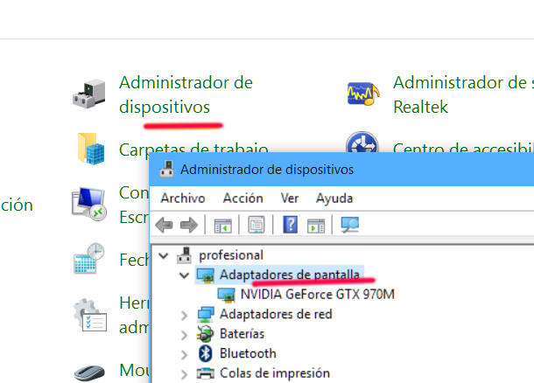
Task: Click the Properties toolbar icon
Action: click(x=256, y=225)
